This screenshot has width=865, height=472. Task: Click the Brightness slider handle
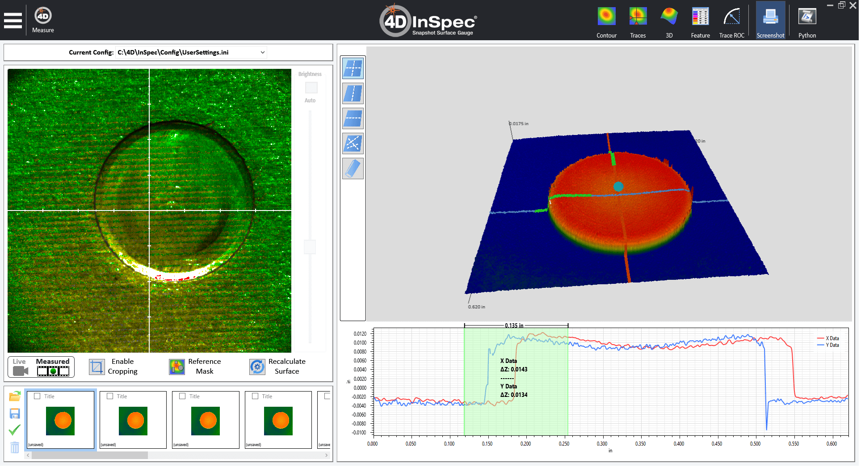310,247
